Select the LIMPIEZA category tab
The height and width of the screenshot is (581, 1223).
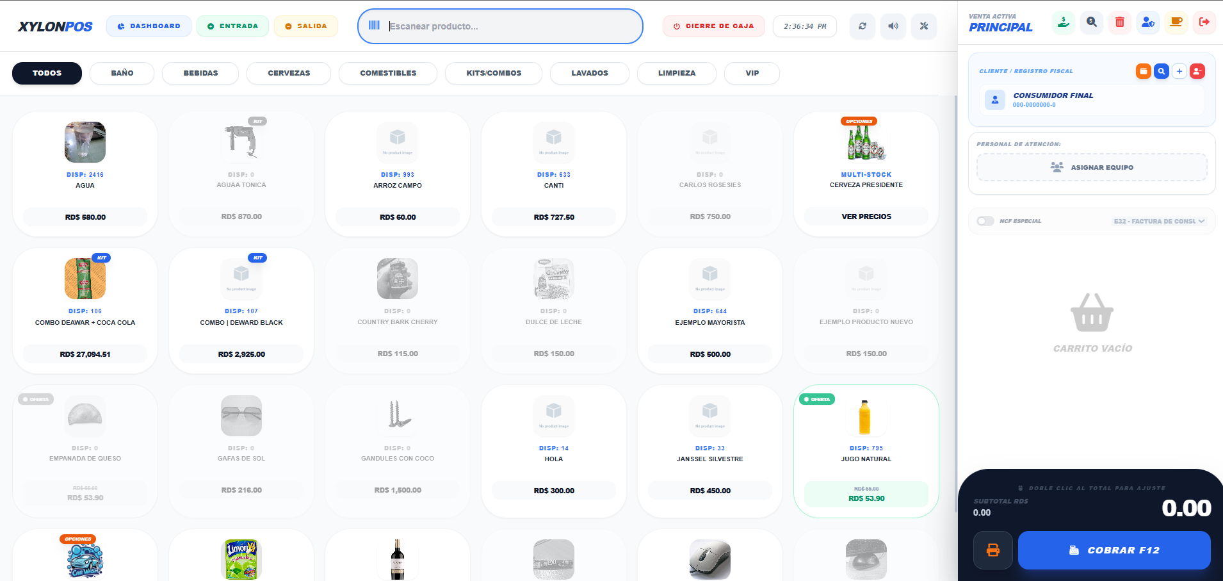tap(677, 73)
